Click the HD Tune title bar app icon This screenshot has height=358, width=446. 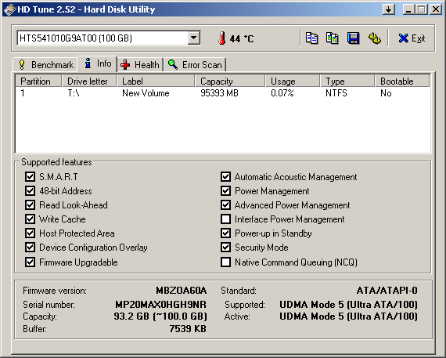tap(9, 9)
